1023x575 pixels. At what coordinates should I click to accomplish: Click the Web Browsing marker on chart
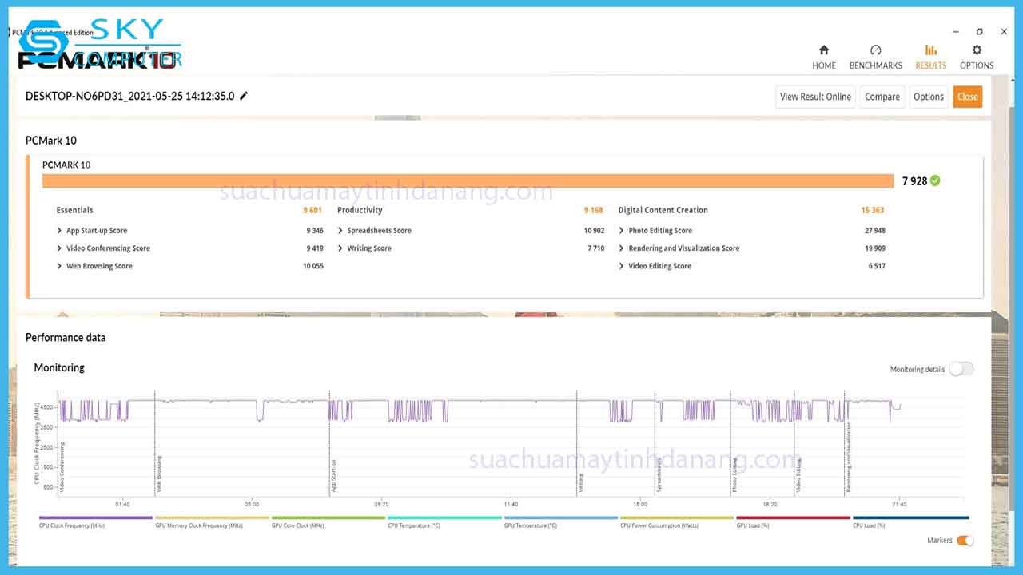tap(160, 474)
